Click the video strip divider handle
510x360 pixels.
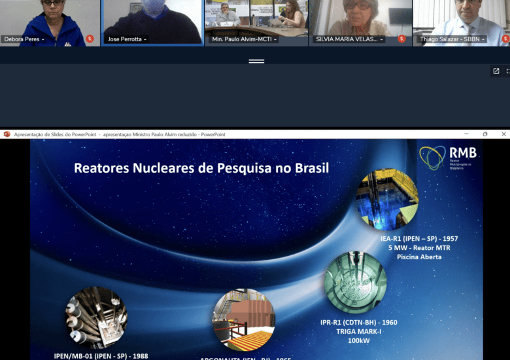(256, 61)
